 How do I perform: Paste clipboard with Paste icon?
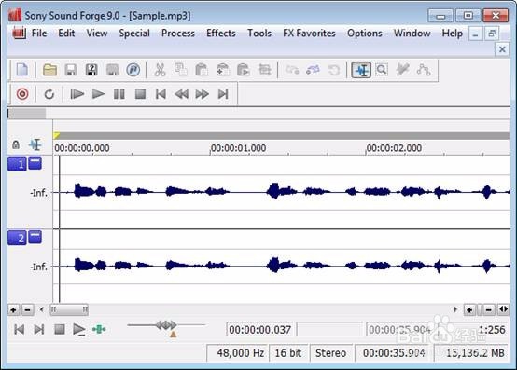pos(202,70)
